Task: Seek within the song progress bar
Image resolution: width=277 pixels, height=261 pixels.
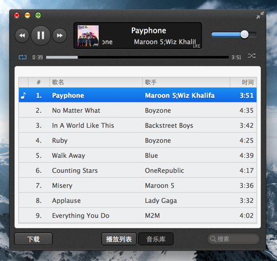Action: [x=137, y=57]
